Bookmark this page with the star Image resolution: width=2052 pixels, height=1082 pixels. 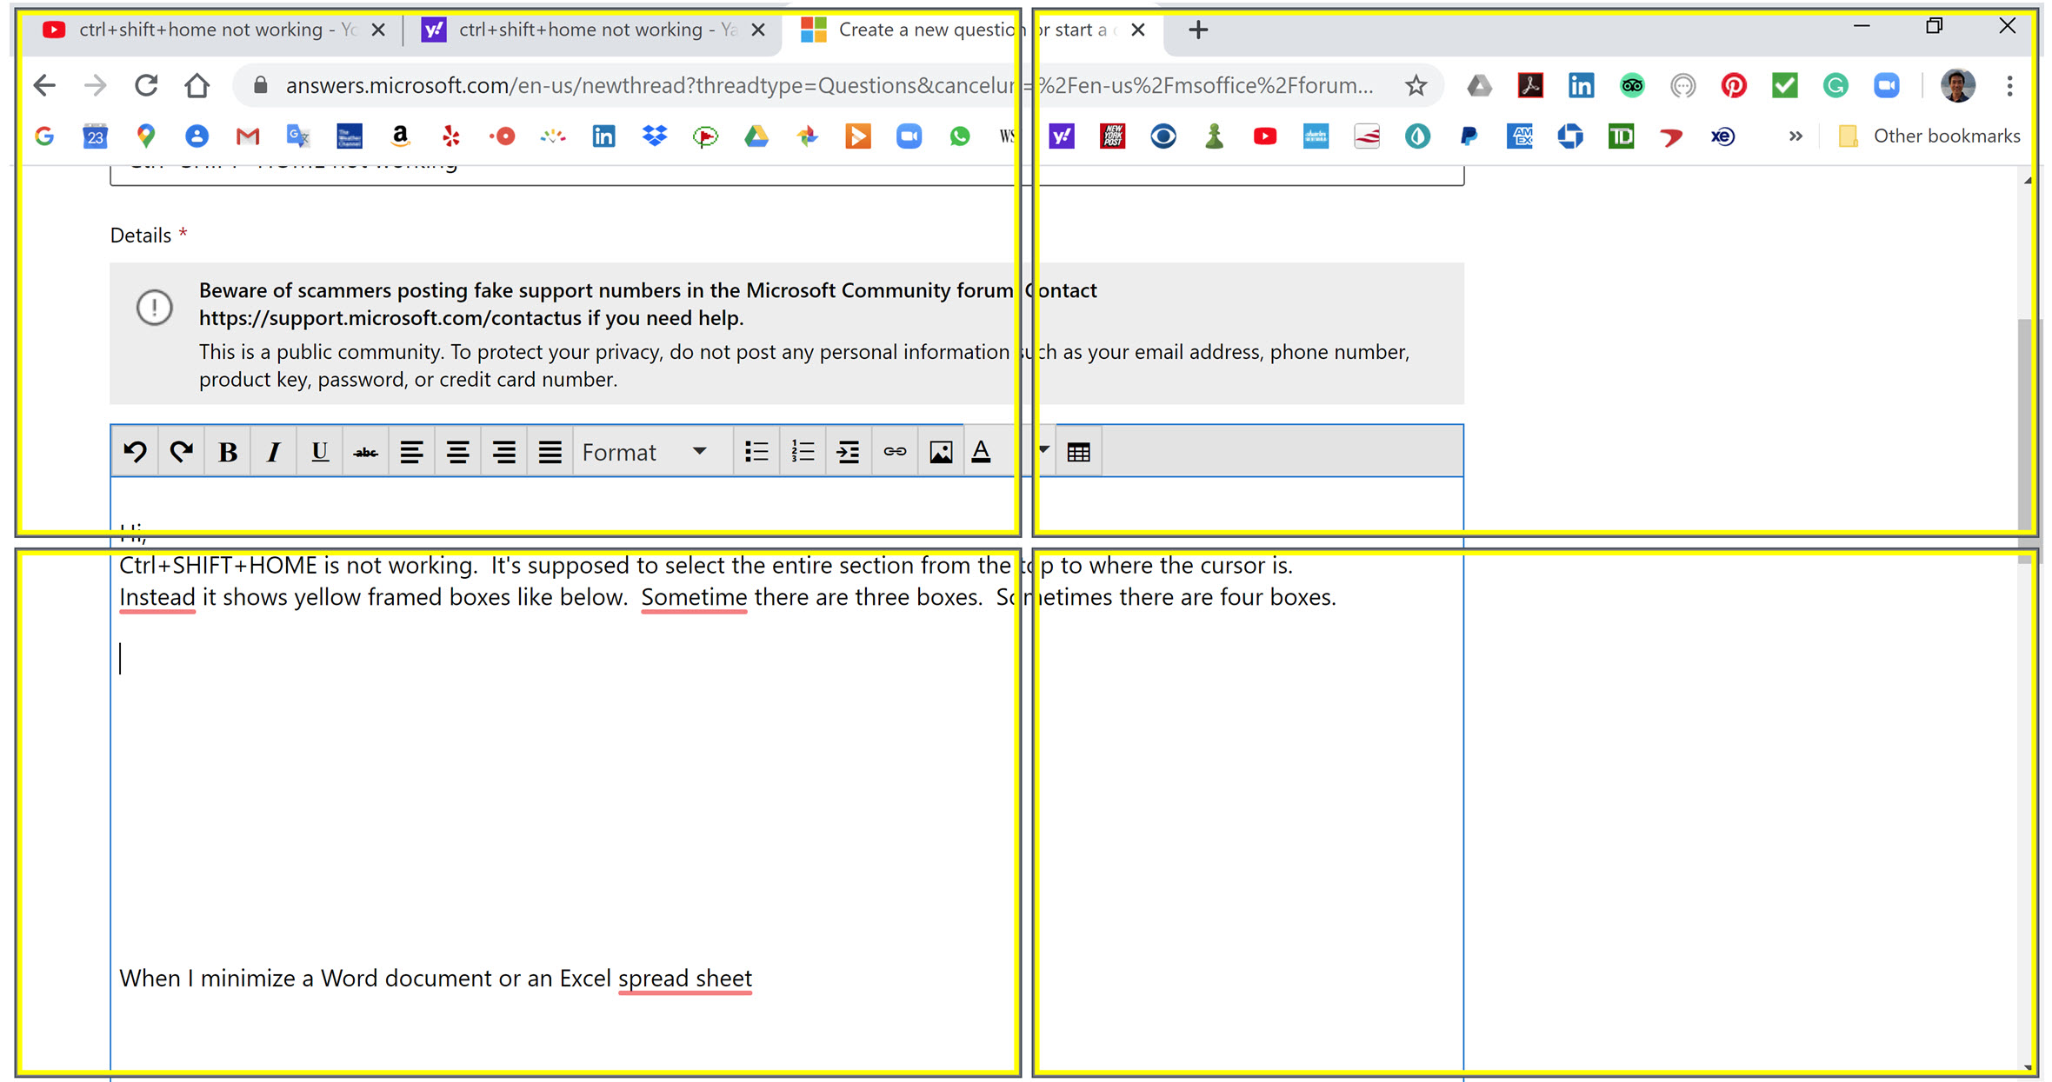pos(1416,85)
